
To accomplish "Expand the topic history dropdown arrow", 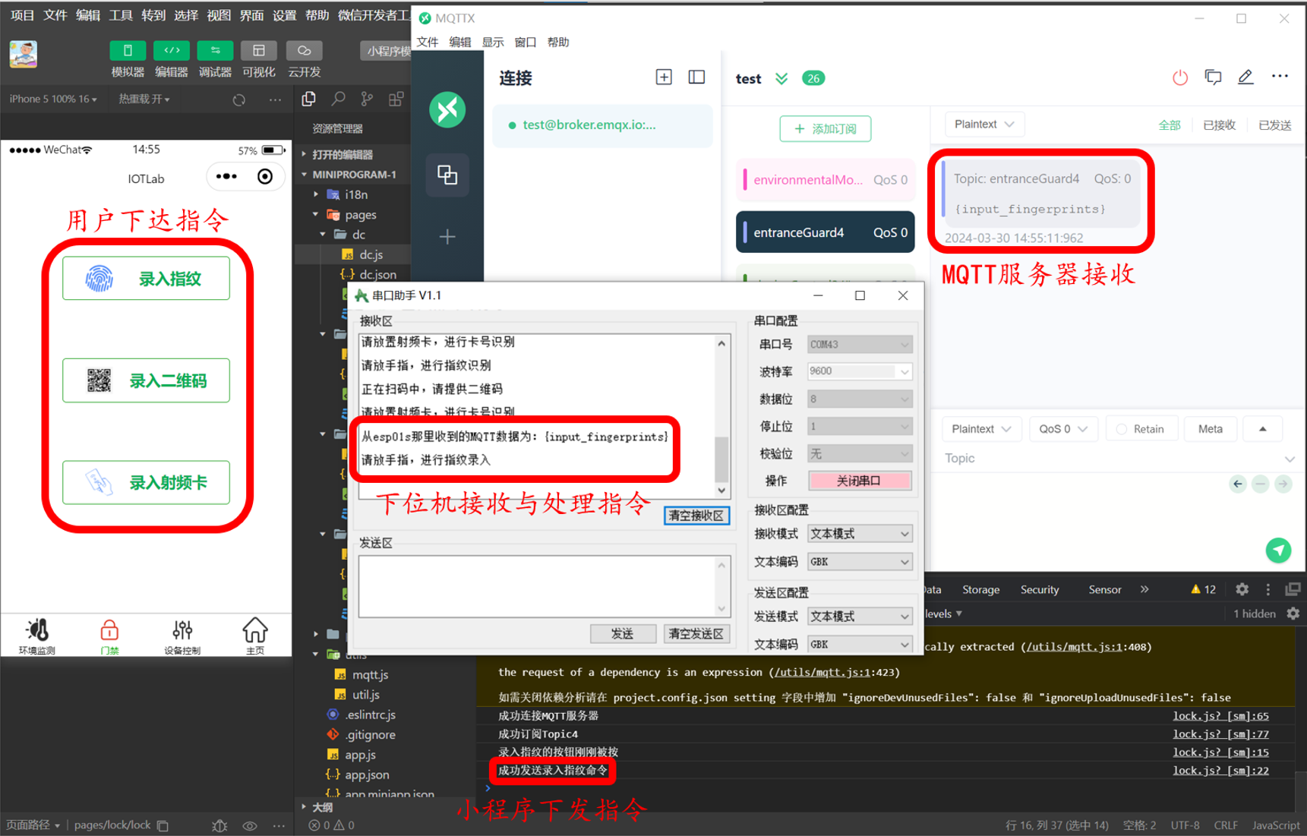I will click(x=1289, y=459).
